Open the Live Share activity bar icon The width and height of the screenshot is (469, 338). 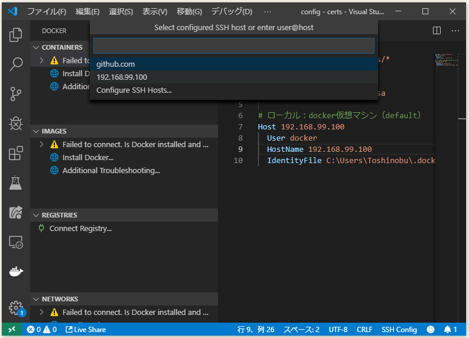tap(15, 212)
